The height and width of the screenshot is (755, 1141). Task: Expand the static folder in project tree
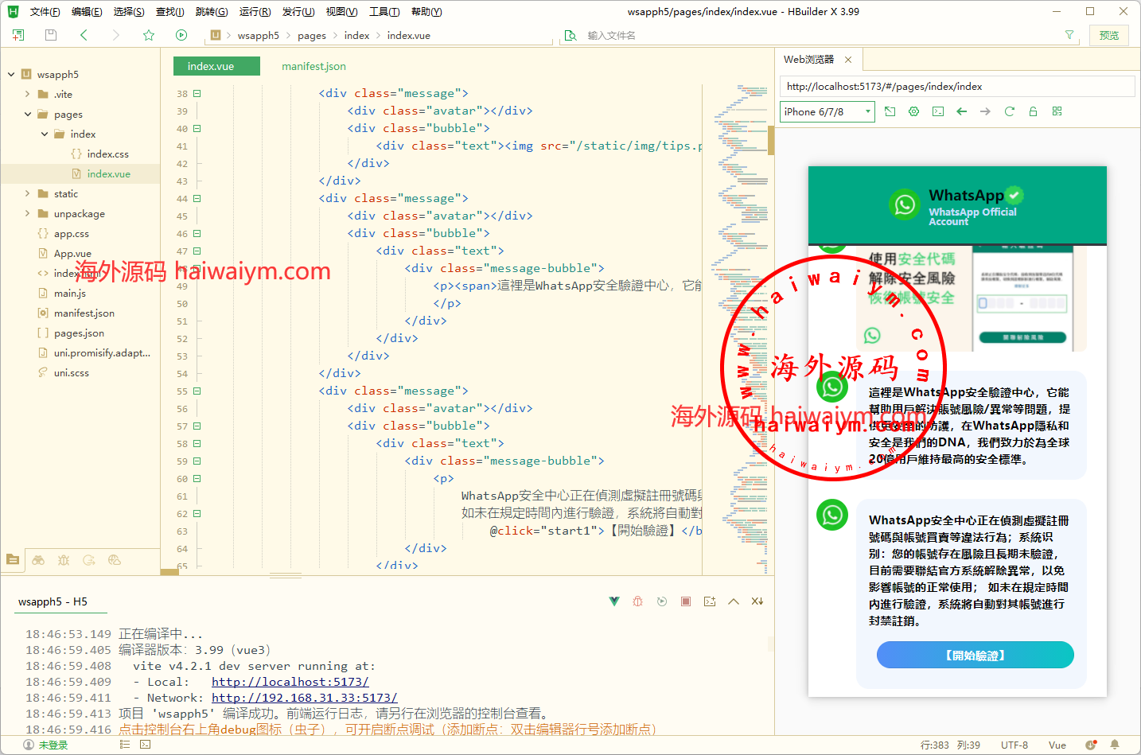point(28,193)
